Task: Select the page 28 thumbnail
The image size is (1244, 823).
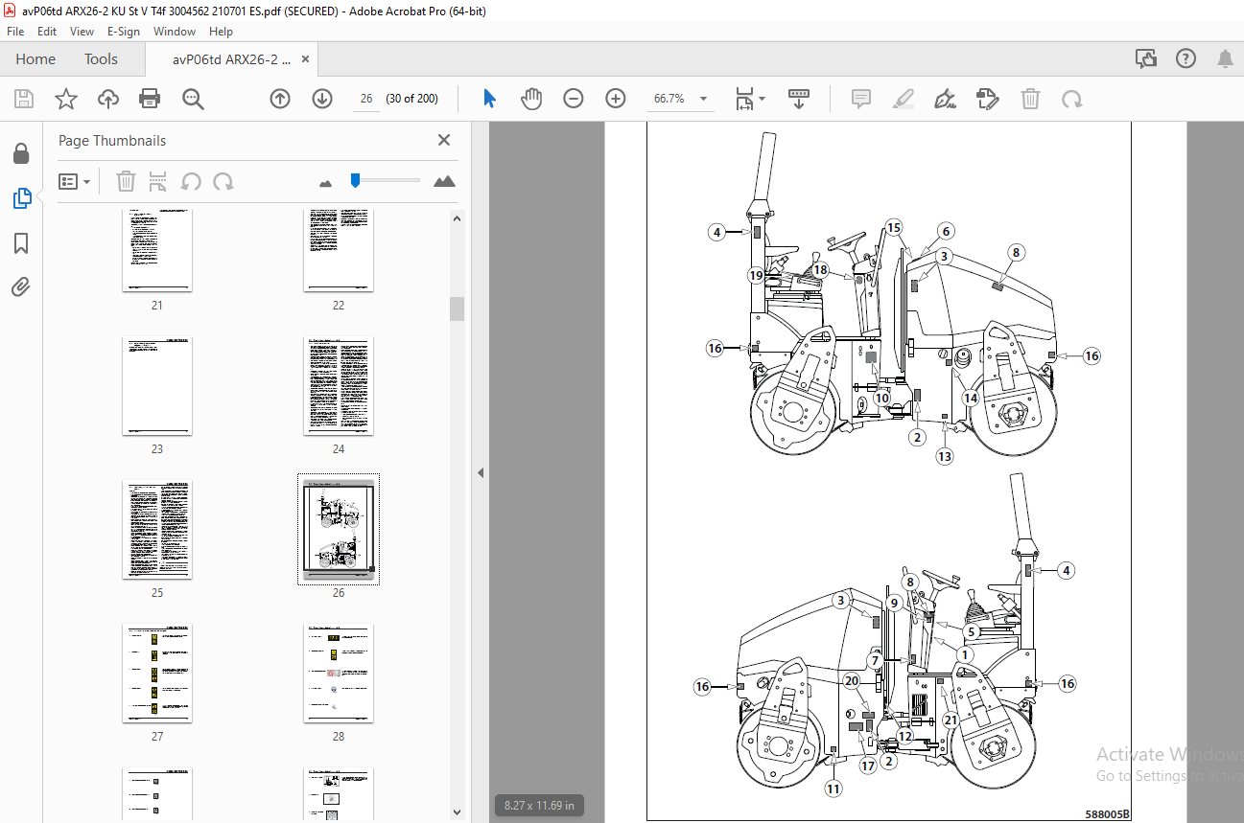Action: (x=339, y=674)
